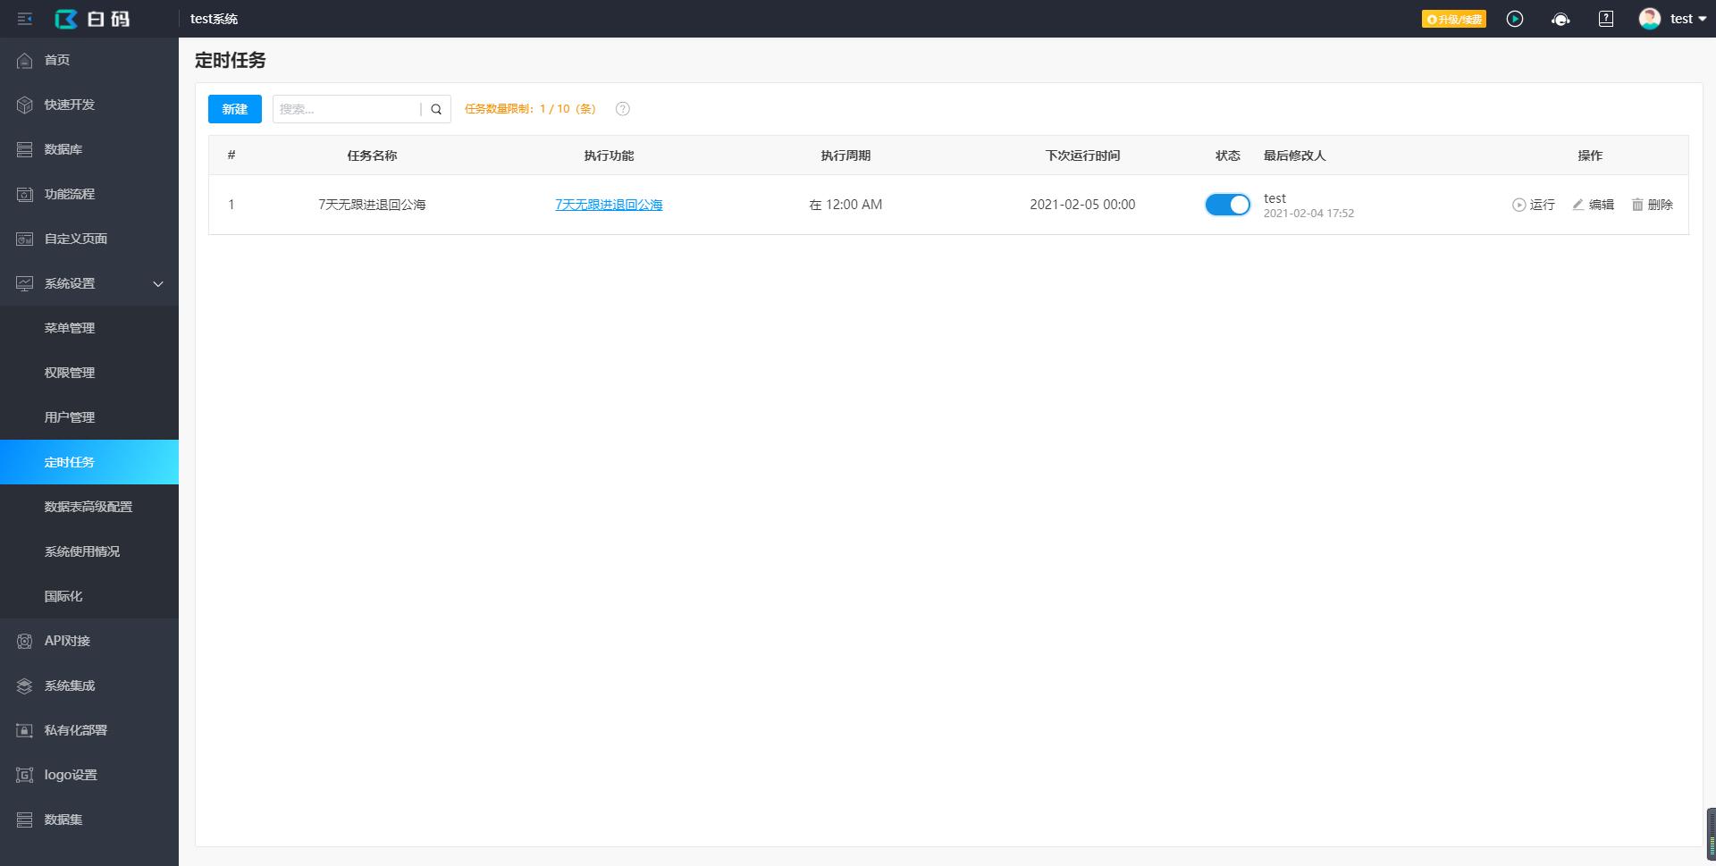Click the play video icon in header

pos(1515,19)
